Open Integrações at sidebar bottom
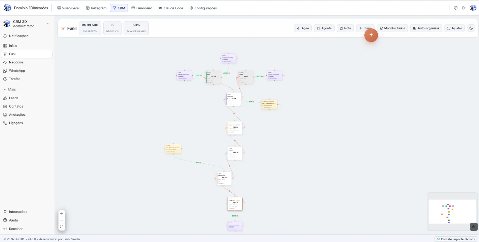Image resolution: width=479 pixels, height=242 pixels. pyautogui.click(x=27, y=212)
